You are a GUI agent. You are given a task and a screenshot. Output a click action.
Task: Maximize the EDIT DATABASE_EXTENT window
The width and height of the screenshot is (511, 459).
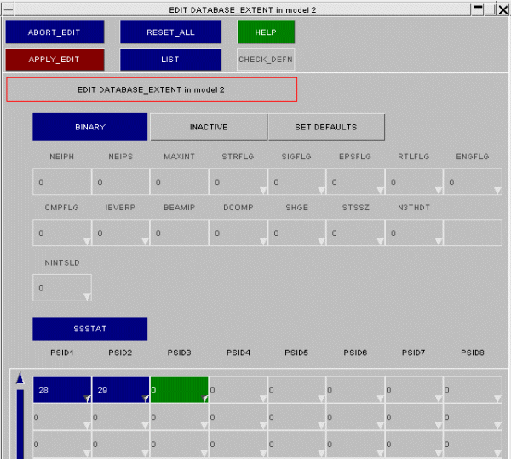coord(491,9)
